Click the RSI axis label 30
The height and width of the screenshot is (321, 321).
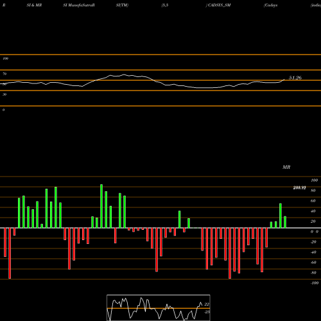pyautogui.click(x=4, y=94)
